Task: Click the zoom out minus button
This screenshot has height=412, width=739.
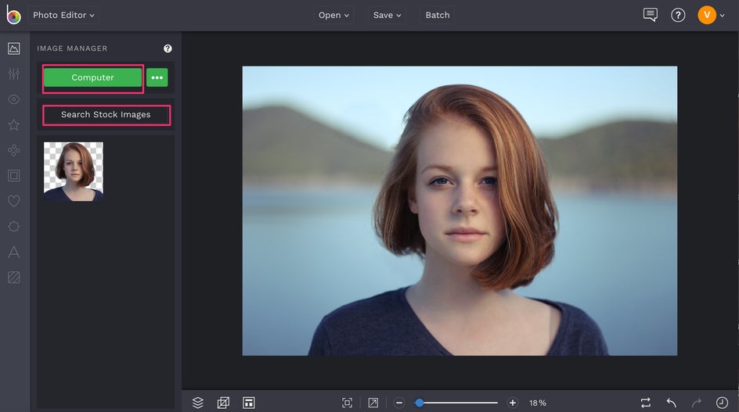Action: pyautogui.click(x=399, y=403)
